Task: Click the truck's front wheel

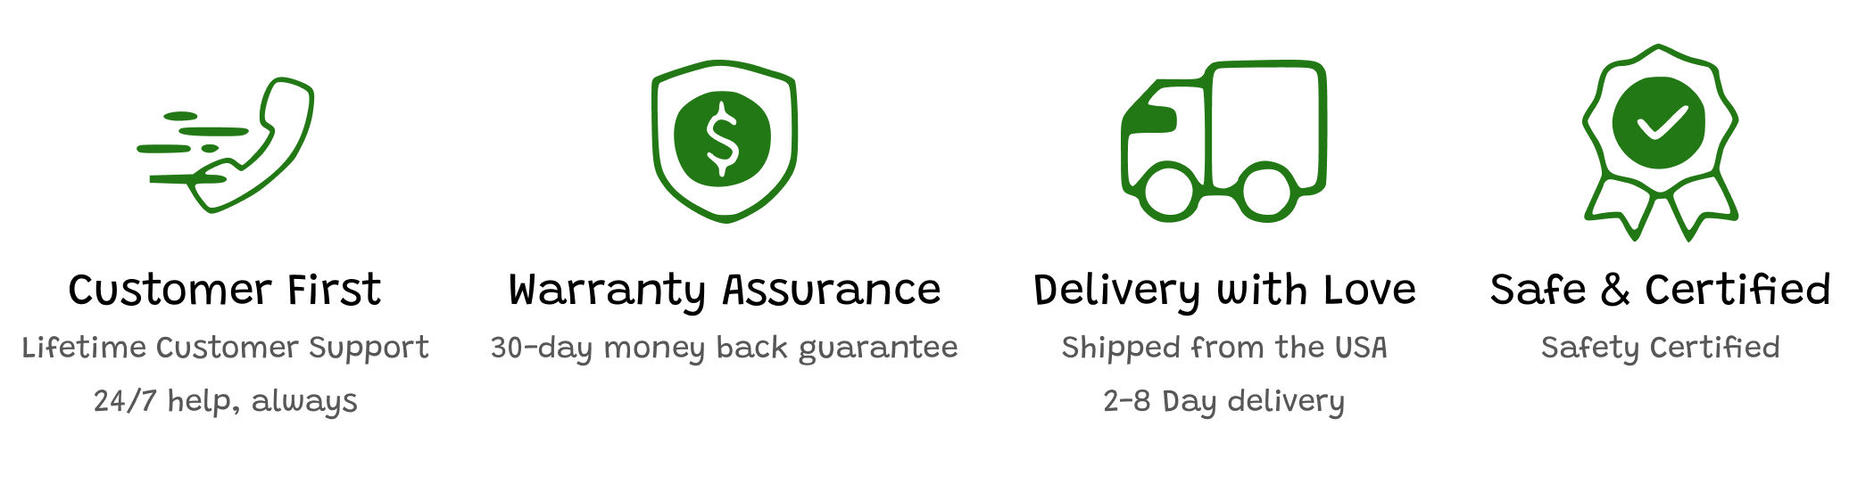Action: coord(1168,193)
